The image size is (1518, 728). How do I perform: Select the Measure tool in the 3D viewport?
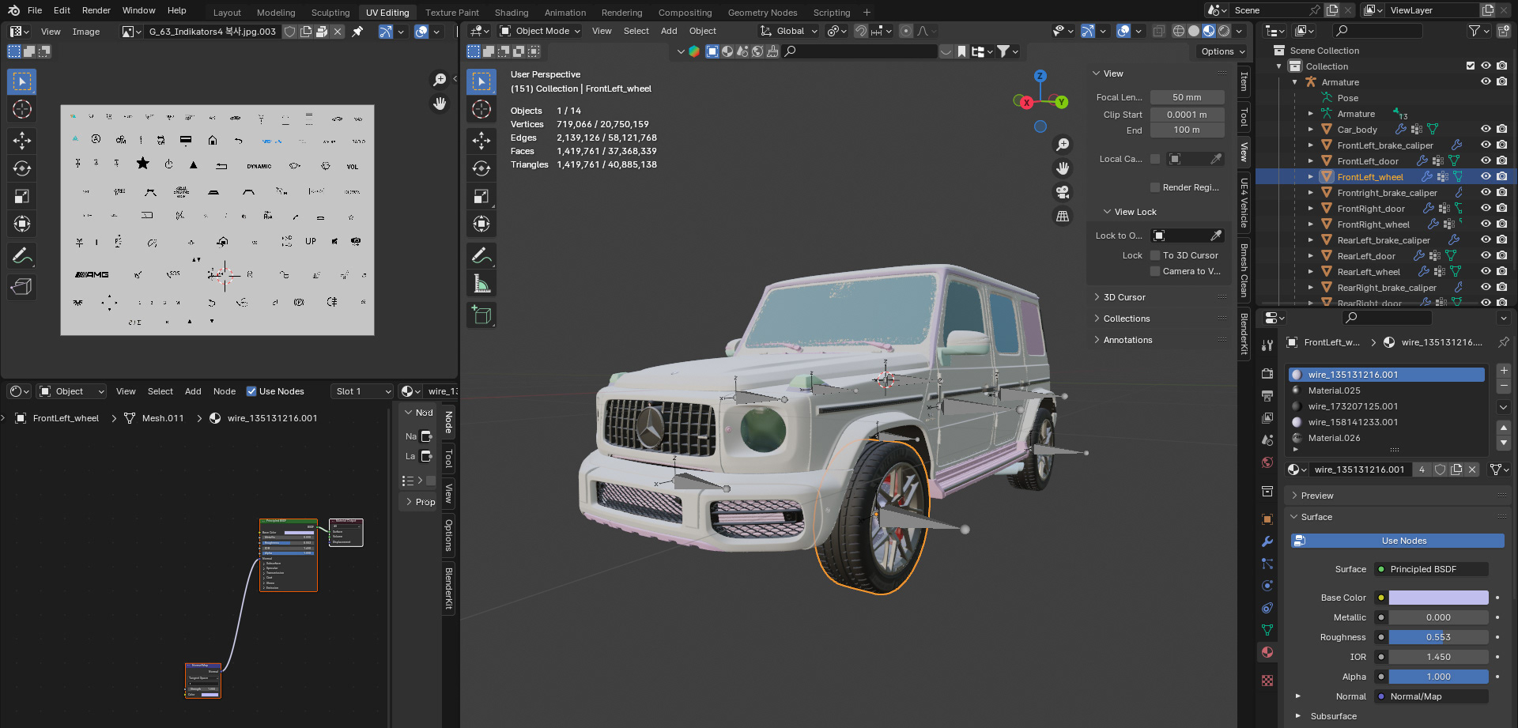(x=481, y=283)
